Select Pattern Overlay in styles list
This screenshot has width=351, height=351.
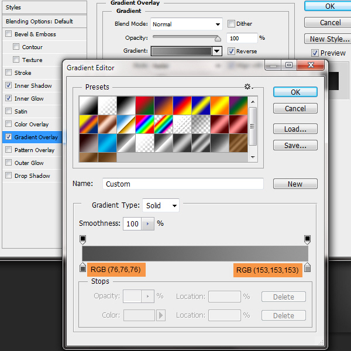pos(35,150)
